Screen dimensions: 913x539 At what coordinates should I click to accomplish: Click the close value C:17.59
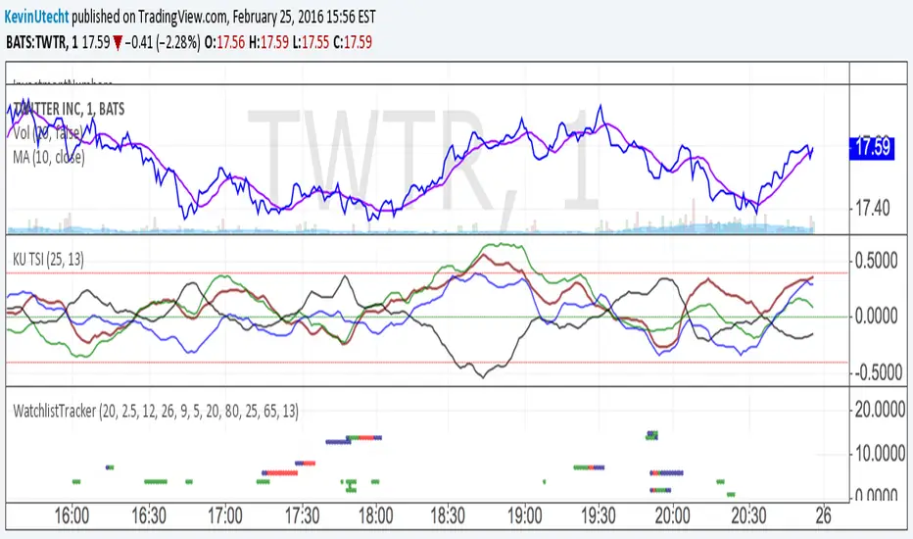tap(353, 42)
